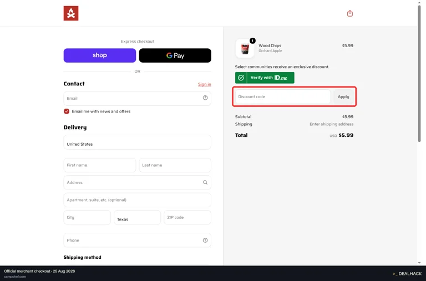This screenshot has width=426, height=281.
Task: Open the shopping bag cart icon
Action: click(350, 13)
